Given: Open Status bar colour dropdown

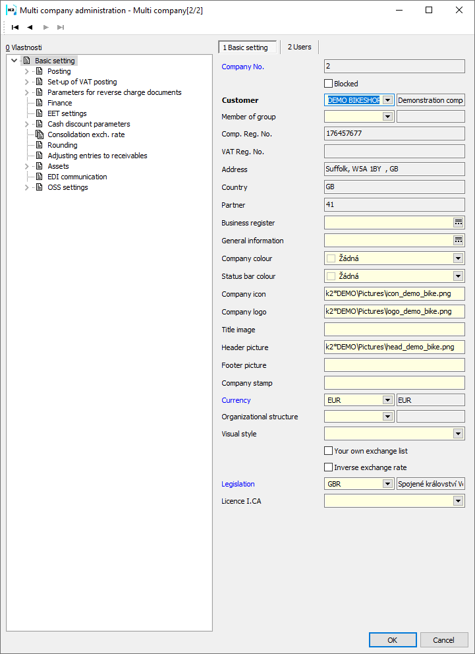Looking at the screenshot, I should coord(459,276).
